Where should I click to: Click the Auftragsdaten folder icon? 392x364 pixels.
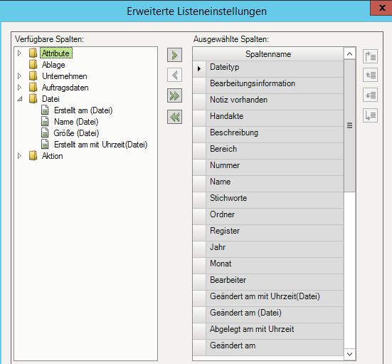(x=33, y=88)
